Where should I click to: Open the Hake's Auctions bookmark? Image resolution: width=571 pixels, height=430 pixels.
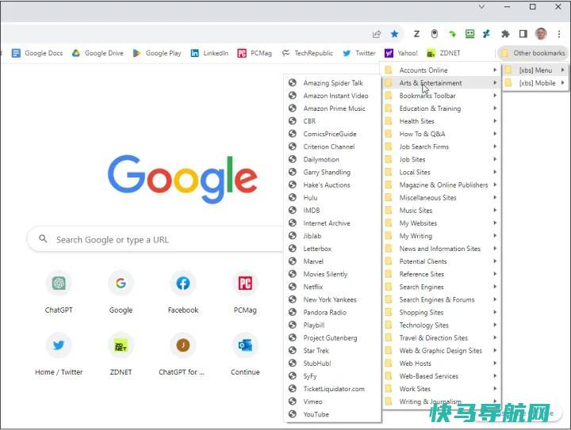332,185
